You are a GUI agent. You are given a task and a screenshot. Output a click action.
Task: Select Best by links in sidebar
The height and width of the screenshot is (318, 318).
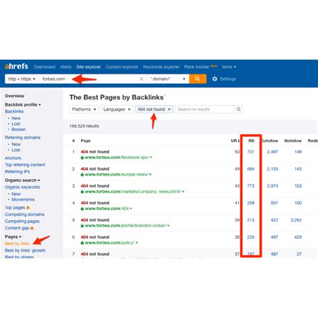(17, 244)
